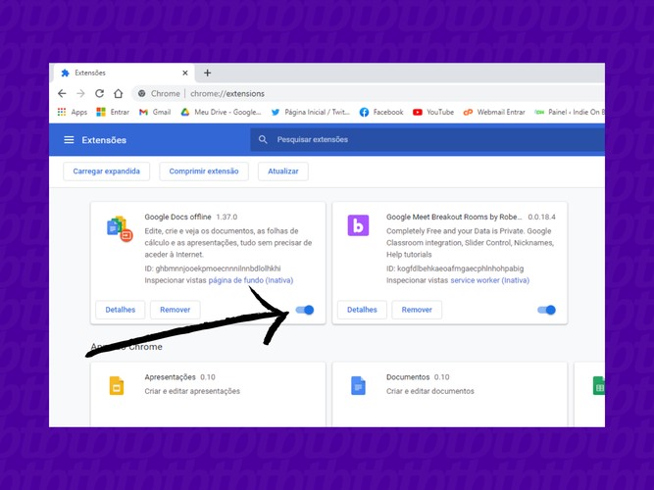Click the Documentos docs icon
The image size is (654, 490).
point(358,385)
